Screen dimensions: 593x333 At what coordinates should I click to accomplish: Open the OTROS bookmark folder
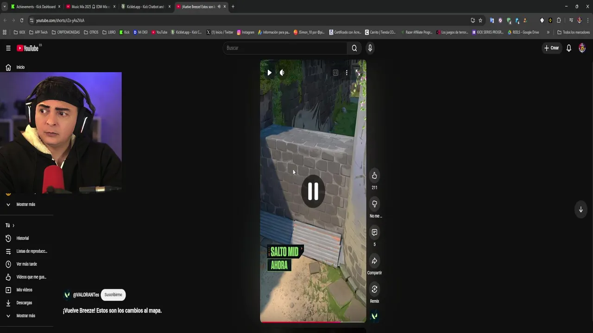[91, 32]
